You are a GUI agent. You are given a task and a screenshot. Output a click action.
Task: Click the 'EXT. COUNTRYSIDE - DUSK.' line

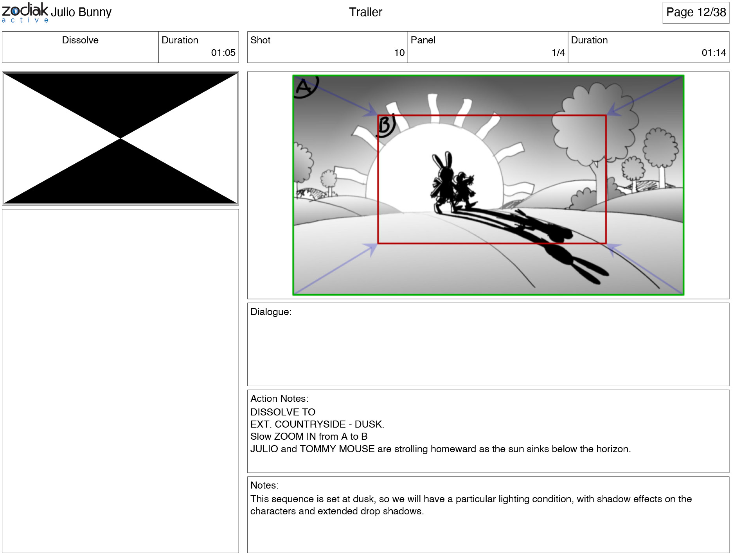(317, 424)
